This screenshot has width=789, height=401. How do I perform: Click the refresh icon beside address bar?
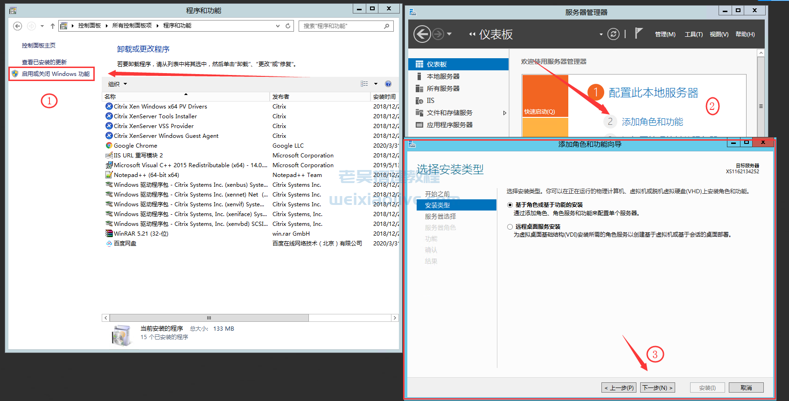288,26
